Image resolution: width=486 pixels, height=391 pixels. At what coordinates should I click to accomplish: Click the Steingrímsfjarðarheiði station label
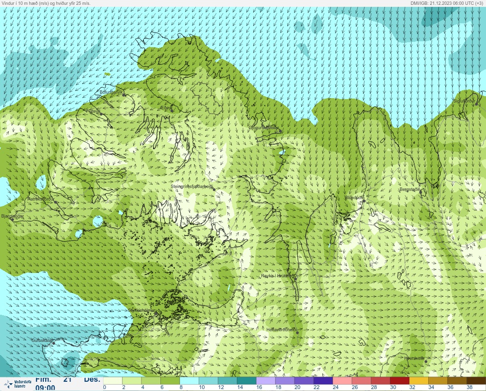[x=192, y=187]
